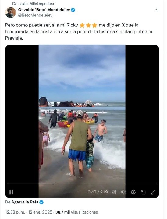Click the repost icon beside Javier Milei
This screenshot has height=219, width=167.
[14, 4]
